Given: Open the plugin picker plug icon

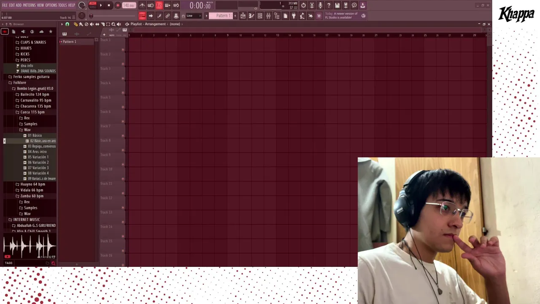Looking at the screenshot, I should pyautogui.click(x=294, y=16).
